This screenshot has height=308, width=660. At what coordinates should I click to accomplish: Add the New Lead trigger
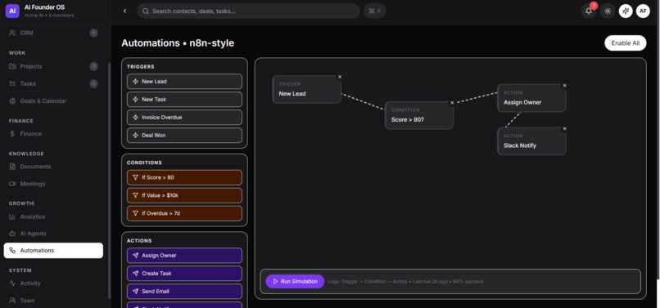[184, 82]
